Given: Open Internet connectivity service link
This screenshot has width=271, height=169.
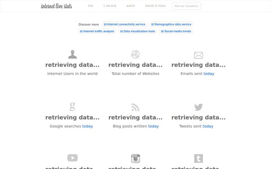Looking at the screenshot, I should (x=125, y=24).
